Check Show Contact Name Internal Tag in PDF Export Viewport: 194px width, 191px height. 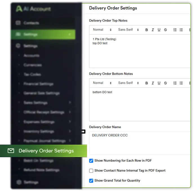click(91, 171)
